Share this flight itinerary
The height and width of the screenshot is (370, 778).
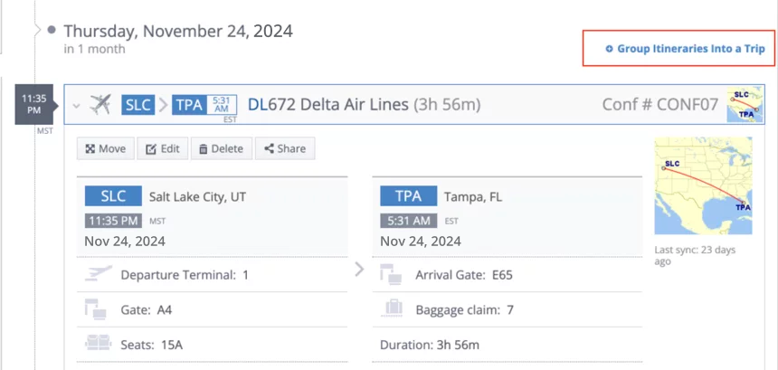[285, 148]
